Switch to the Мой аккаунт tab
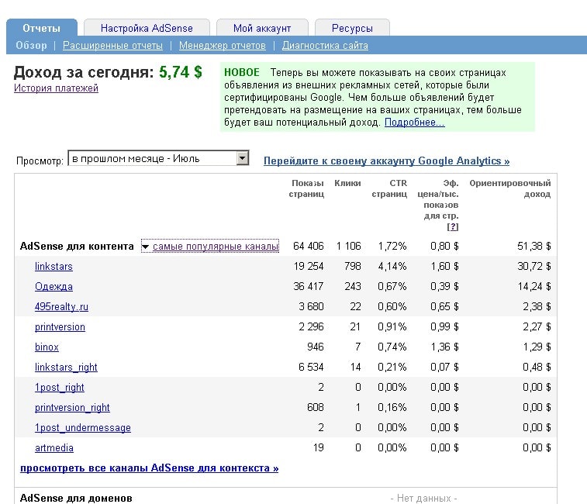587x504 pixels. click(262, 28)
